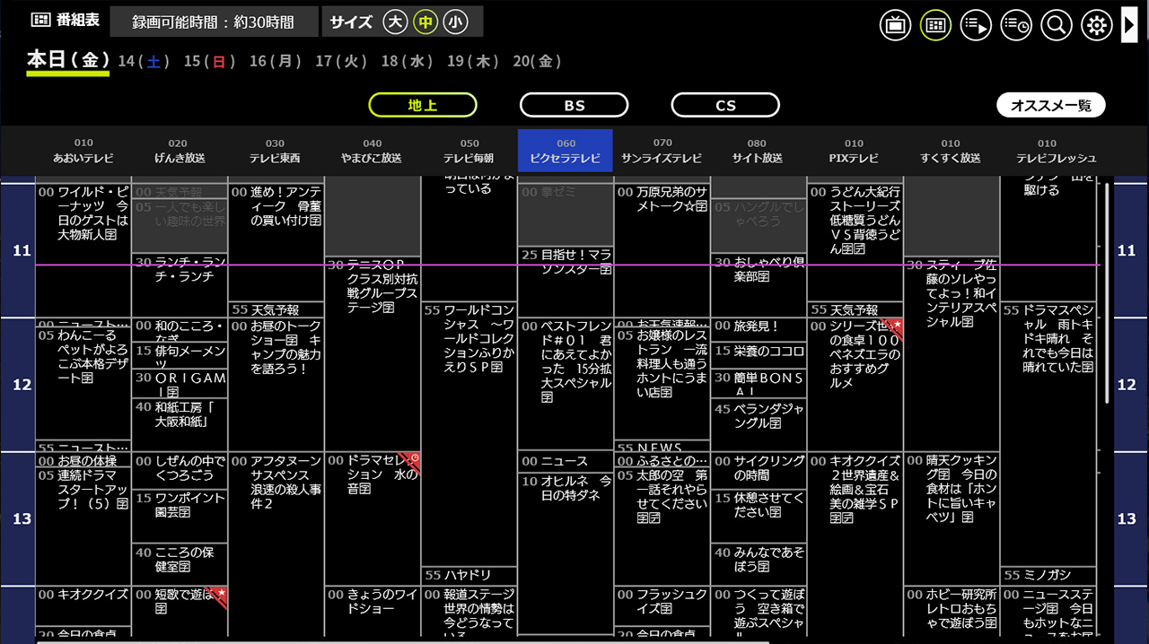
Task: Open program お昼のトークショー キャンプの魅力
Action: click(276, 385)
